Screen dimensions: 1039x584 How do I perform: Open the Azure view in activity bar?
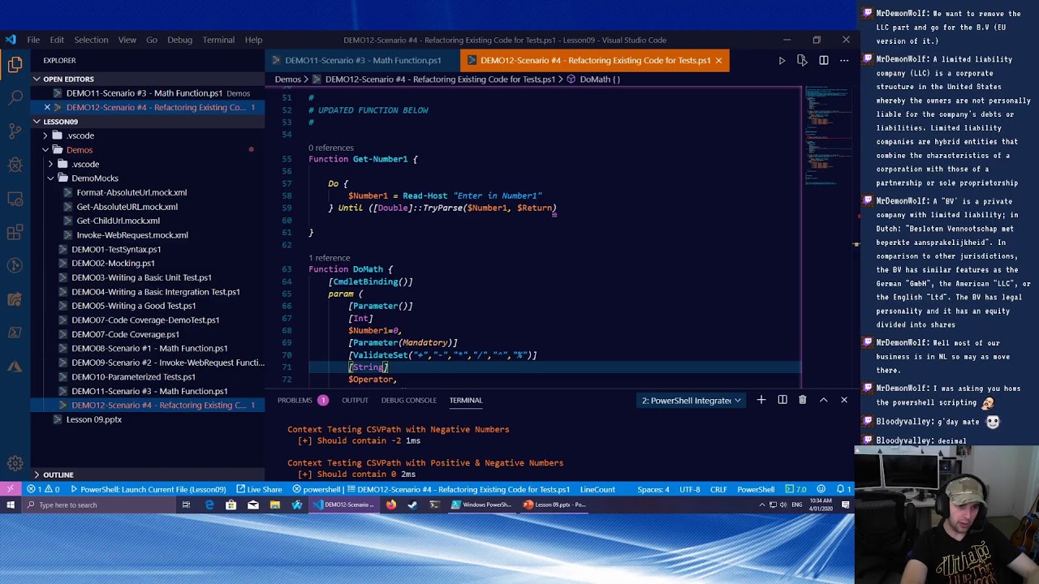(x=15, y=367)
